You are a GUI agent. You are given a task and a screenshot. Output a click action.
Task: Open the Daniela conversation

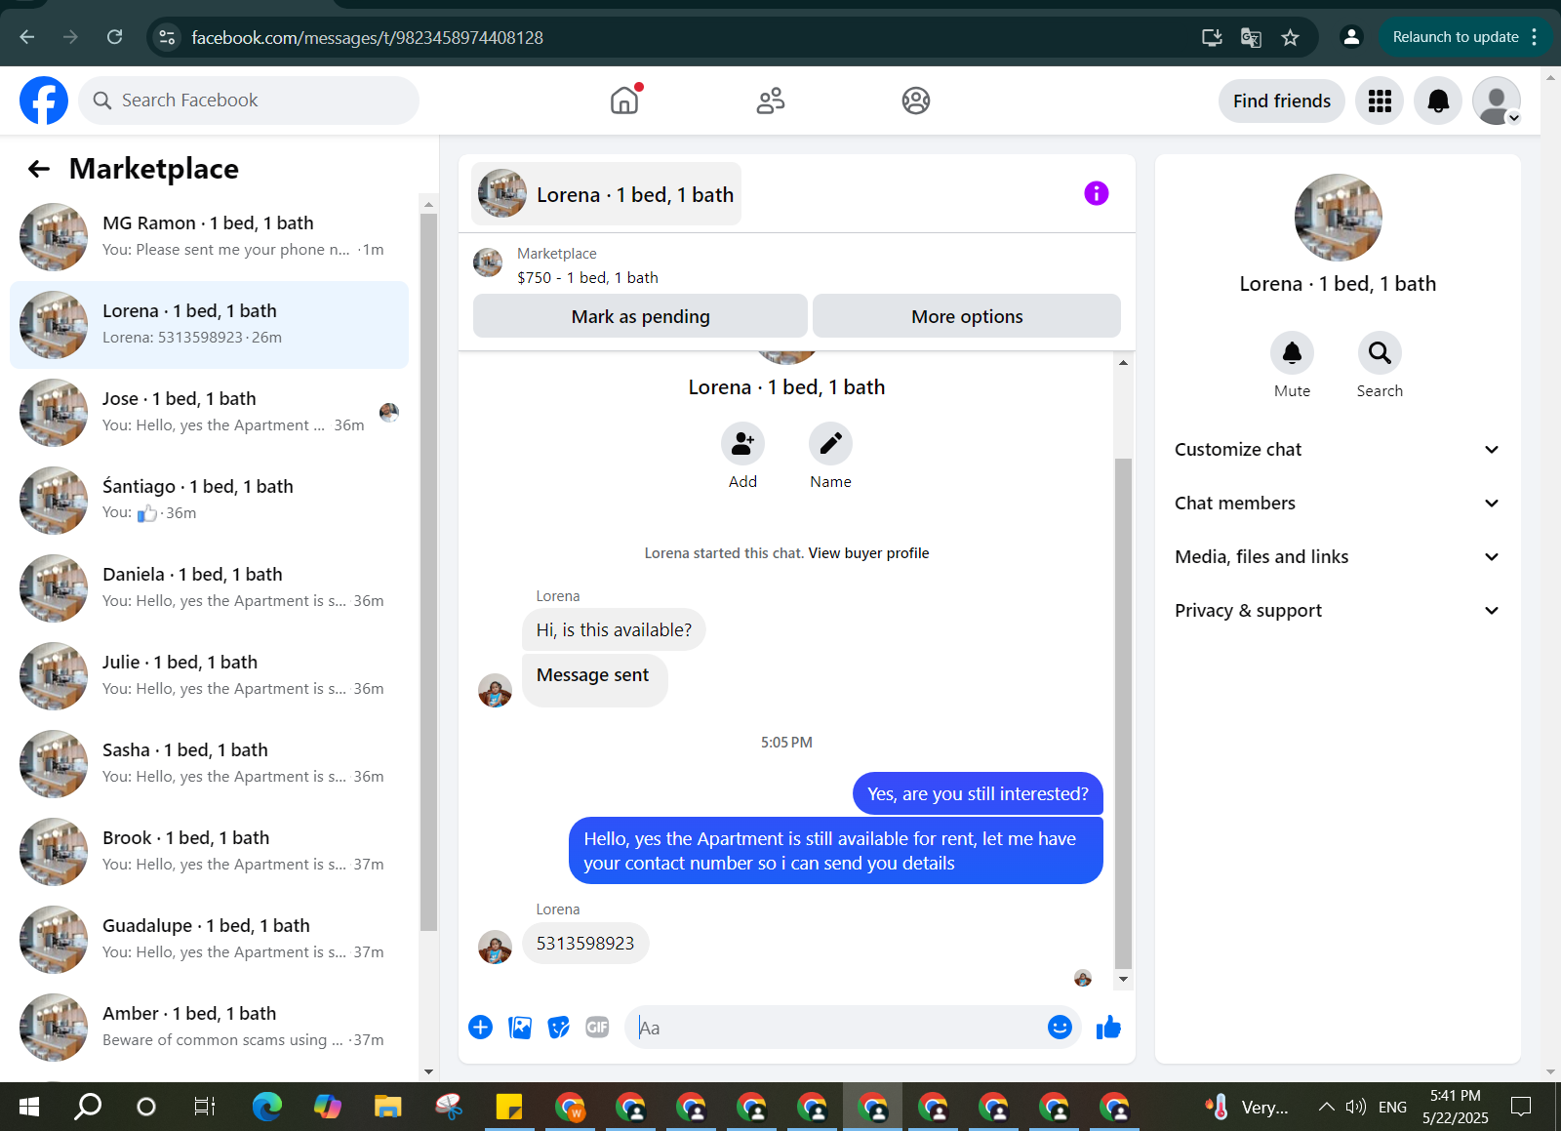tap(209, 588)
